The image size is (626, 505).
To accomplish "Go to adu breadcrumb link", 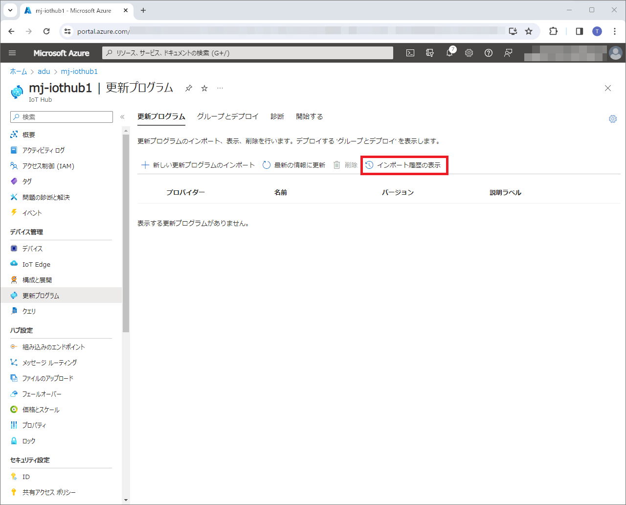I will pyautogui.click(x=44, y=71).
